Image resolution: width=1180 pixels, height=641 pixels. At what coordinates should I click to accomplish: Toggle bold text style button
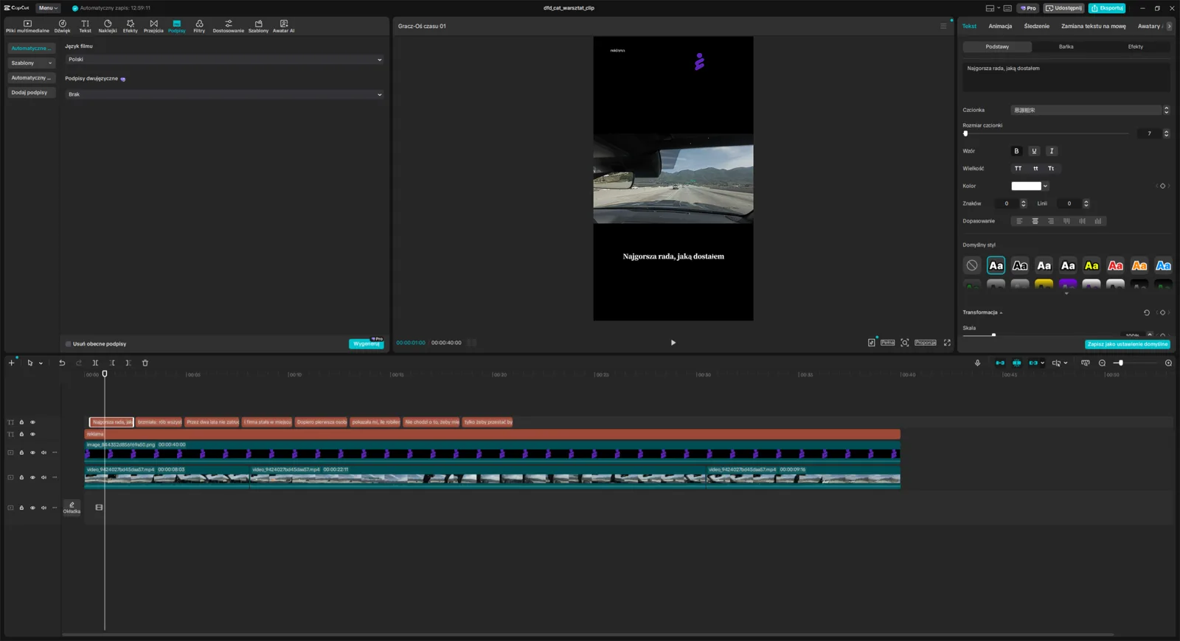point(1016,151)
